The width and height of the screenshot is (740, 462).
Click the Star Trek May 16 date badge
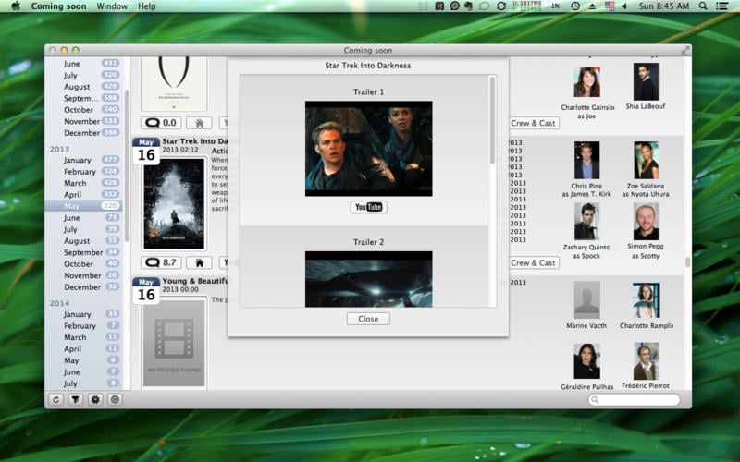point(146,151)
